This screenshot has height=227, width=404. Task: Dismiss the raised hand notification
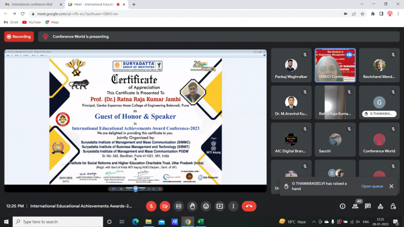point(391,186)
